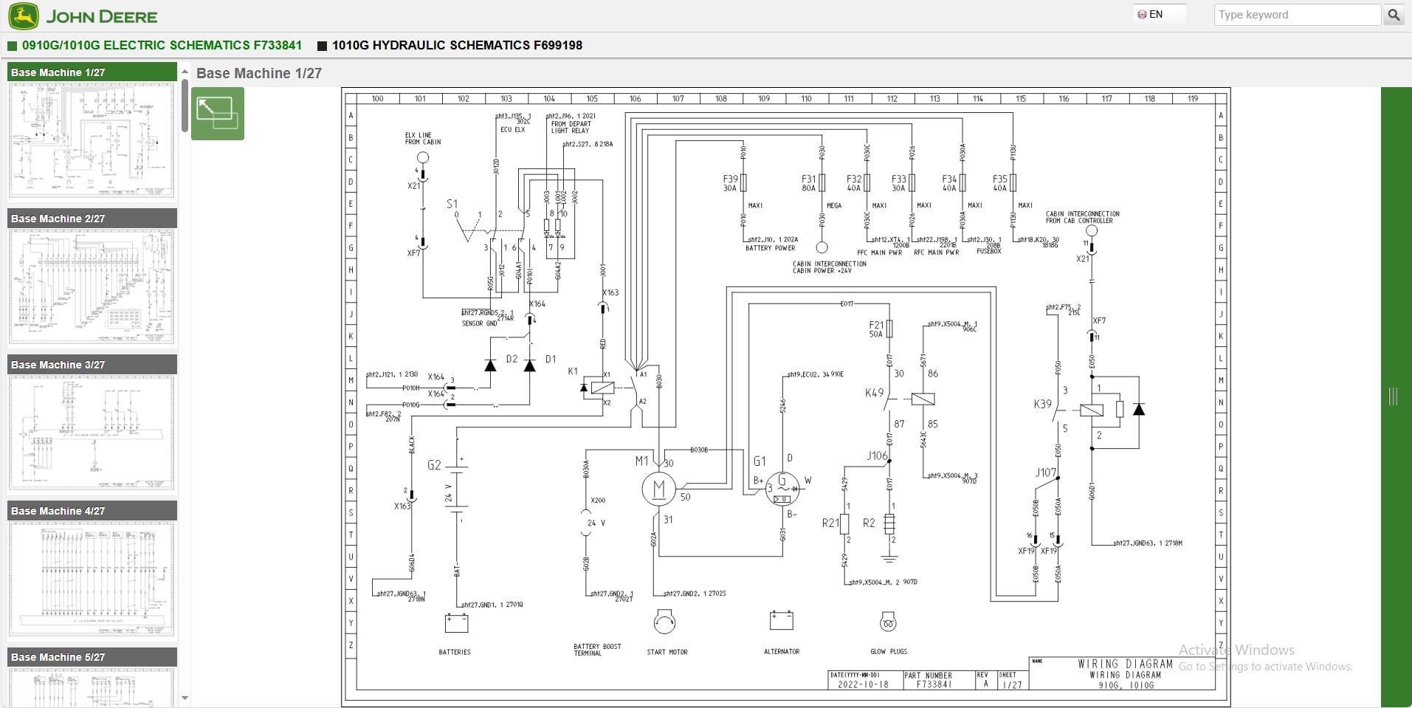Open the Base Machine 2/27 schematic thumbnail
Screen dimensions: 1412x708
coord(92,286)
